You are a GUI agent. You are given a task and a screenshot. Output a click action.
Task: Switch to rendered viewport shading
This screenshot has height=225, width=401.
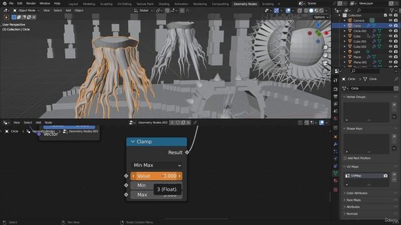click(x=321, y=11)
